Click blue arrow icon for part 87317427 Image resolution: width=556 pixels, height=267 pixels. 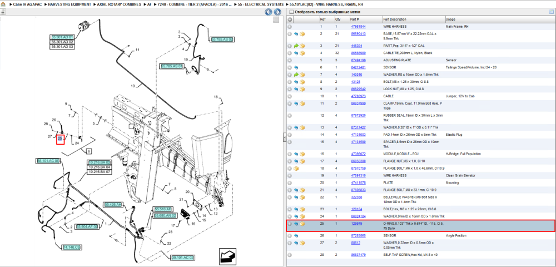click(x=296, y=127)
